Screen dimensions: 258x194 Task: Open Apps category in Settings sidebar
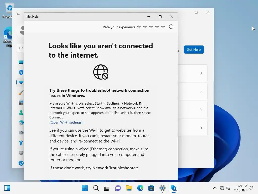pos(21,103)
